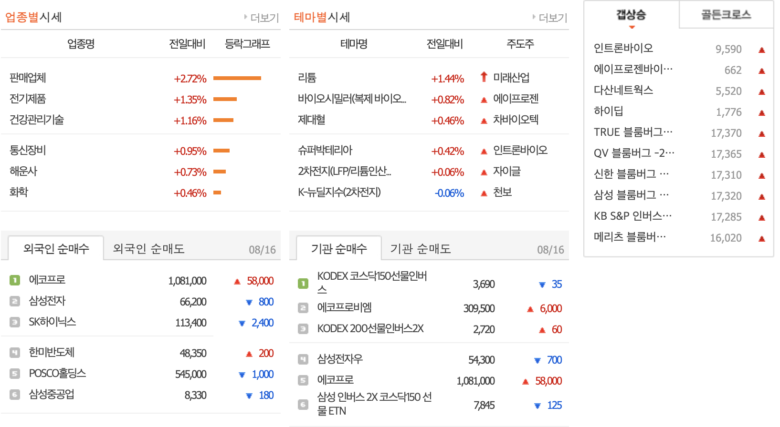Screen dimensions: 780x427
Task: Click the blue down-triangle next to 700 for 삼성전자우
Action: coord(537,360)
